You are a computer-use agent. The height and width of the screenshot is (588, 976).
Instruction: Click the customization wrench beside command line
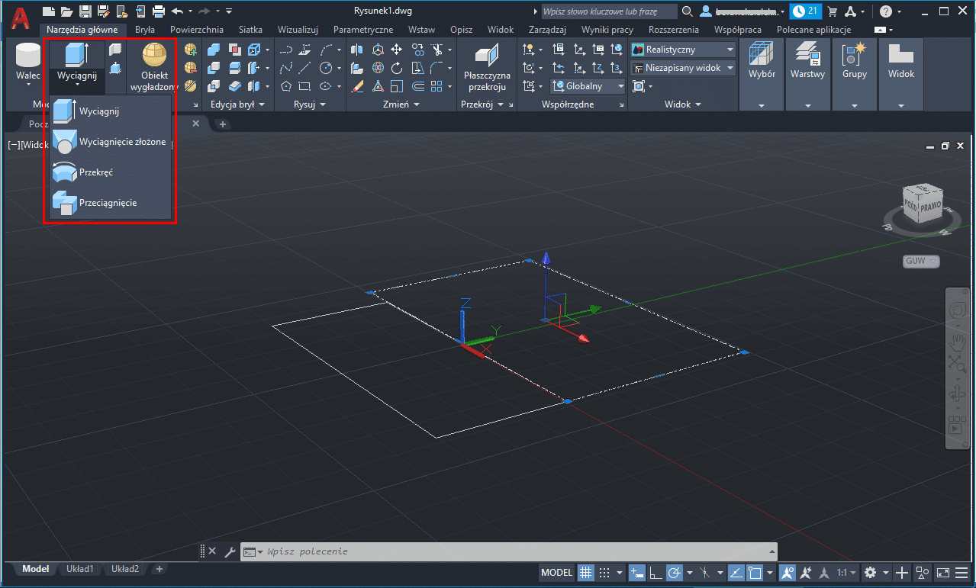pos(230,551)
